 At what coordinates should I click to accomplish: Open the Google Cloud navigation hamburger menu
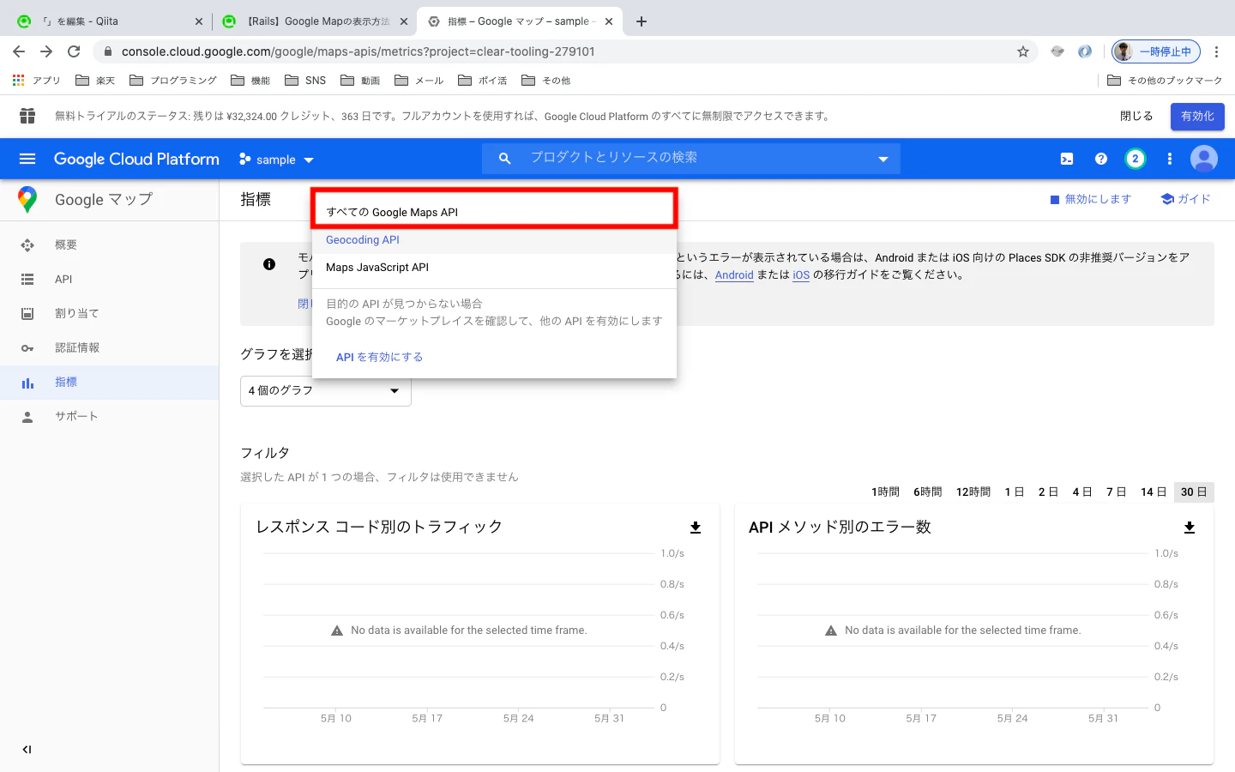tap(27, 159)
